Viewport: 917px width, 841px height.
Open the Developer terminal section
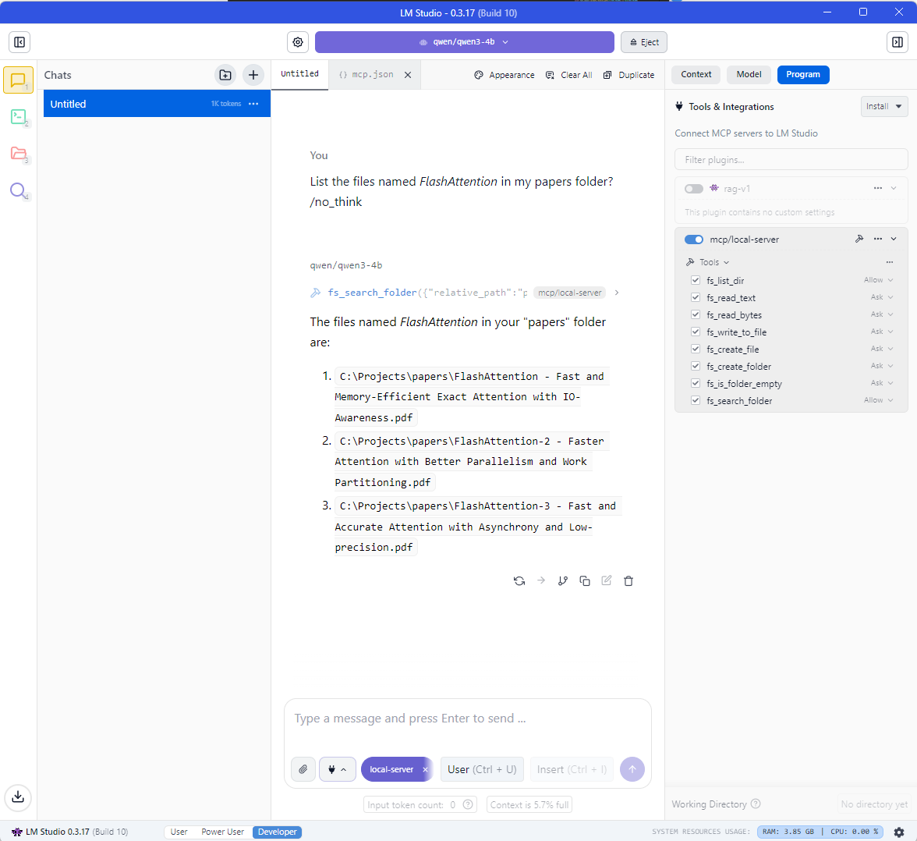pos(18,117)
